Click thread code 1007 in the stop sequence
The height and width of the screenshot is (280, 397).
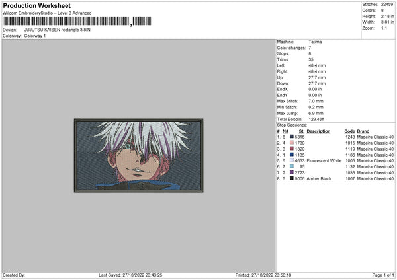350,179
